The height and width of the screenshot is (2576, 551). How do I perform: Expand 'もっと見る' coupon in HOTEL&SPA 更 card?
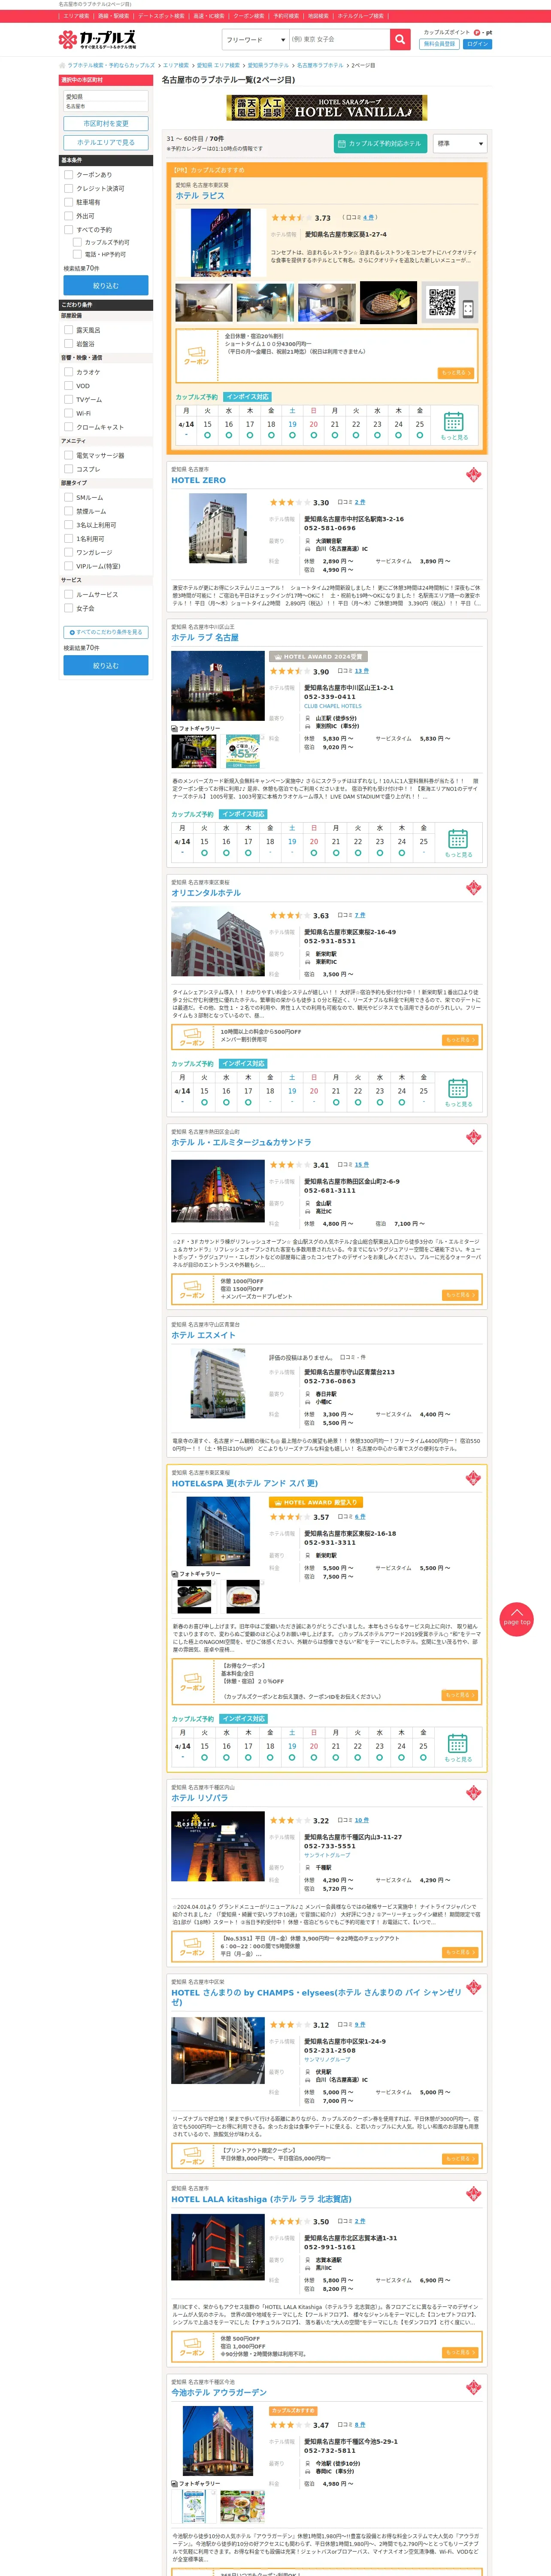click(459, 1695)
